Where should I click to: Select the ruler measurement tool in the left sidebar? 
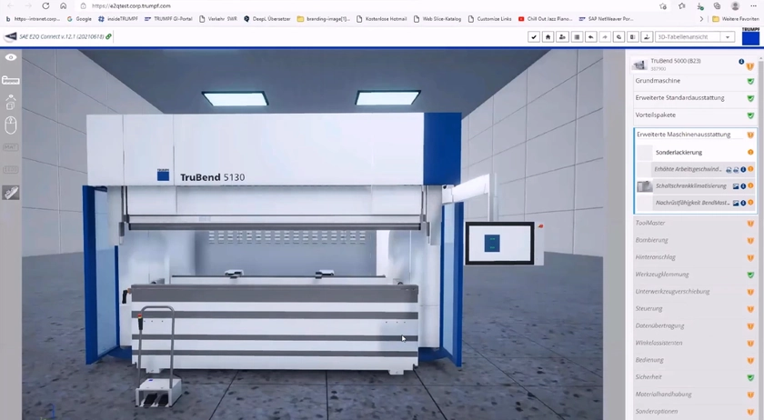coord(11,80)
